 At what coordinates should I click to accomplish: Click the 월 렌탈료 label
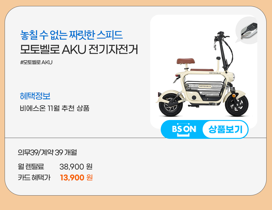(x=31, y=167)
